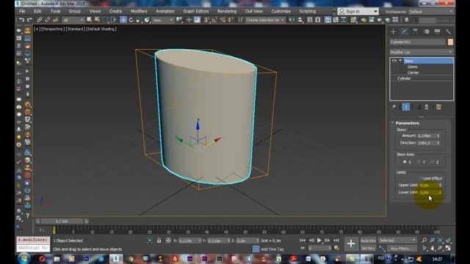Image resolution: width=470 pixels, height=264 pixels.
Task: Click Windows Start button on taskbar
Action: tap(24, 258)
